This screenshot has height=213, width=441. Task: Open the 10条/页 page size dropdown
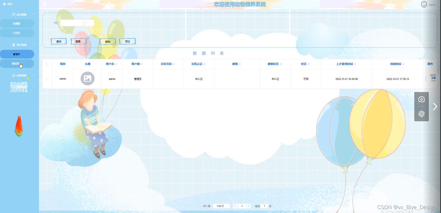[x=221, y=206]
